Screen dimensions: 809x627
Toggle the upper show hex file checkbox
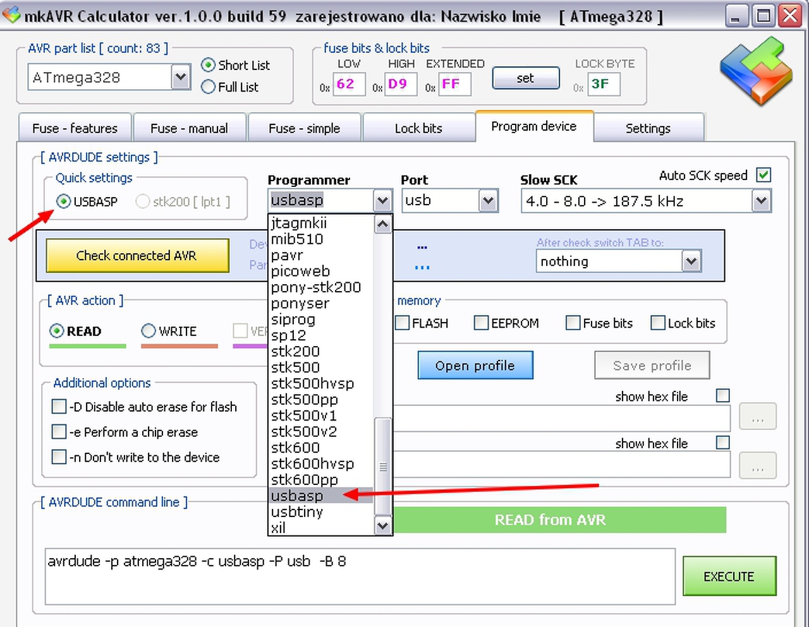(722, 395)
